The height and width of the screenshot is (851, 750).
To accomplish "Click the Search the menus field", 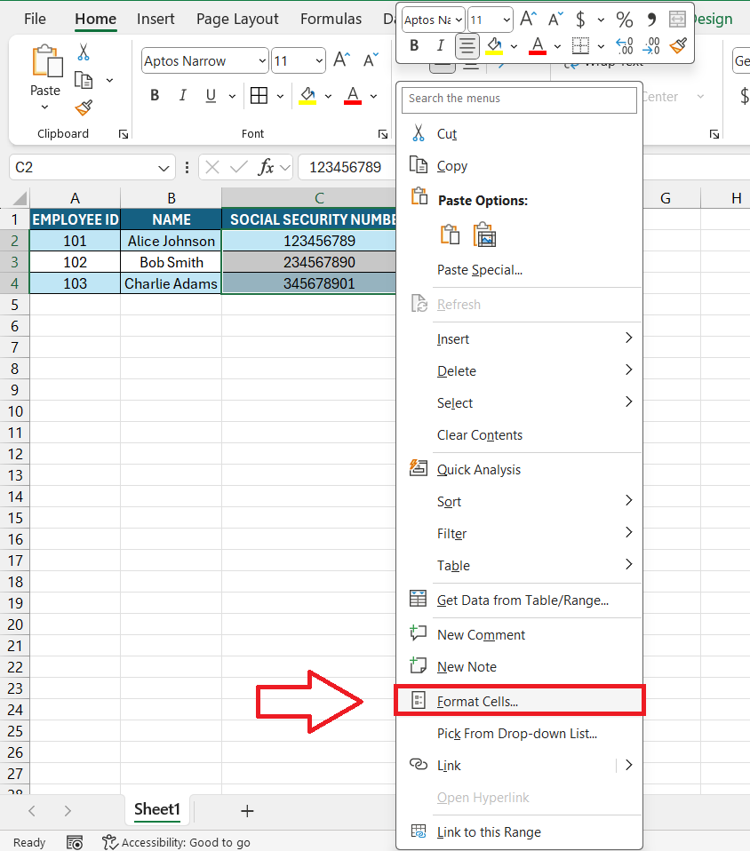I will pos(519,99).
